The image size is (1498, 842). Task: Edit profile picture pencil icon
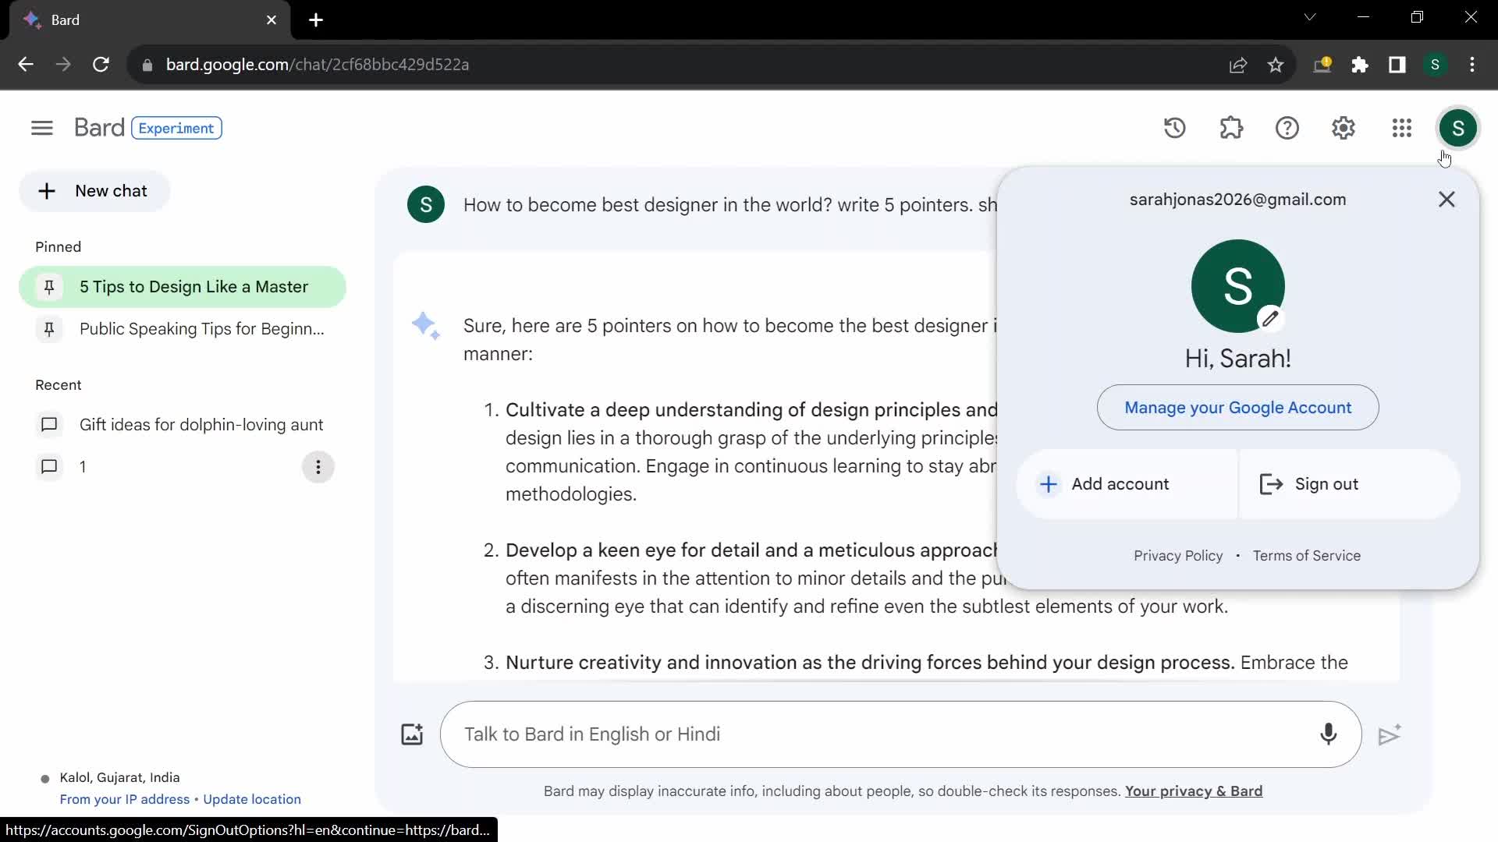pos(1270,318)
